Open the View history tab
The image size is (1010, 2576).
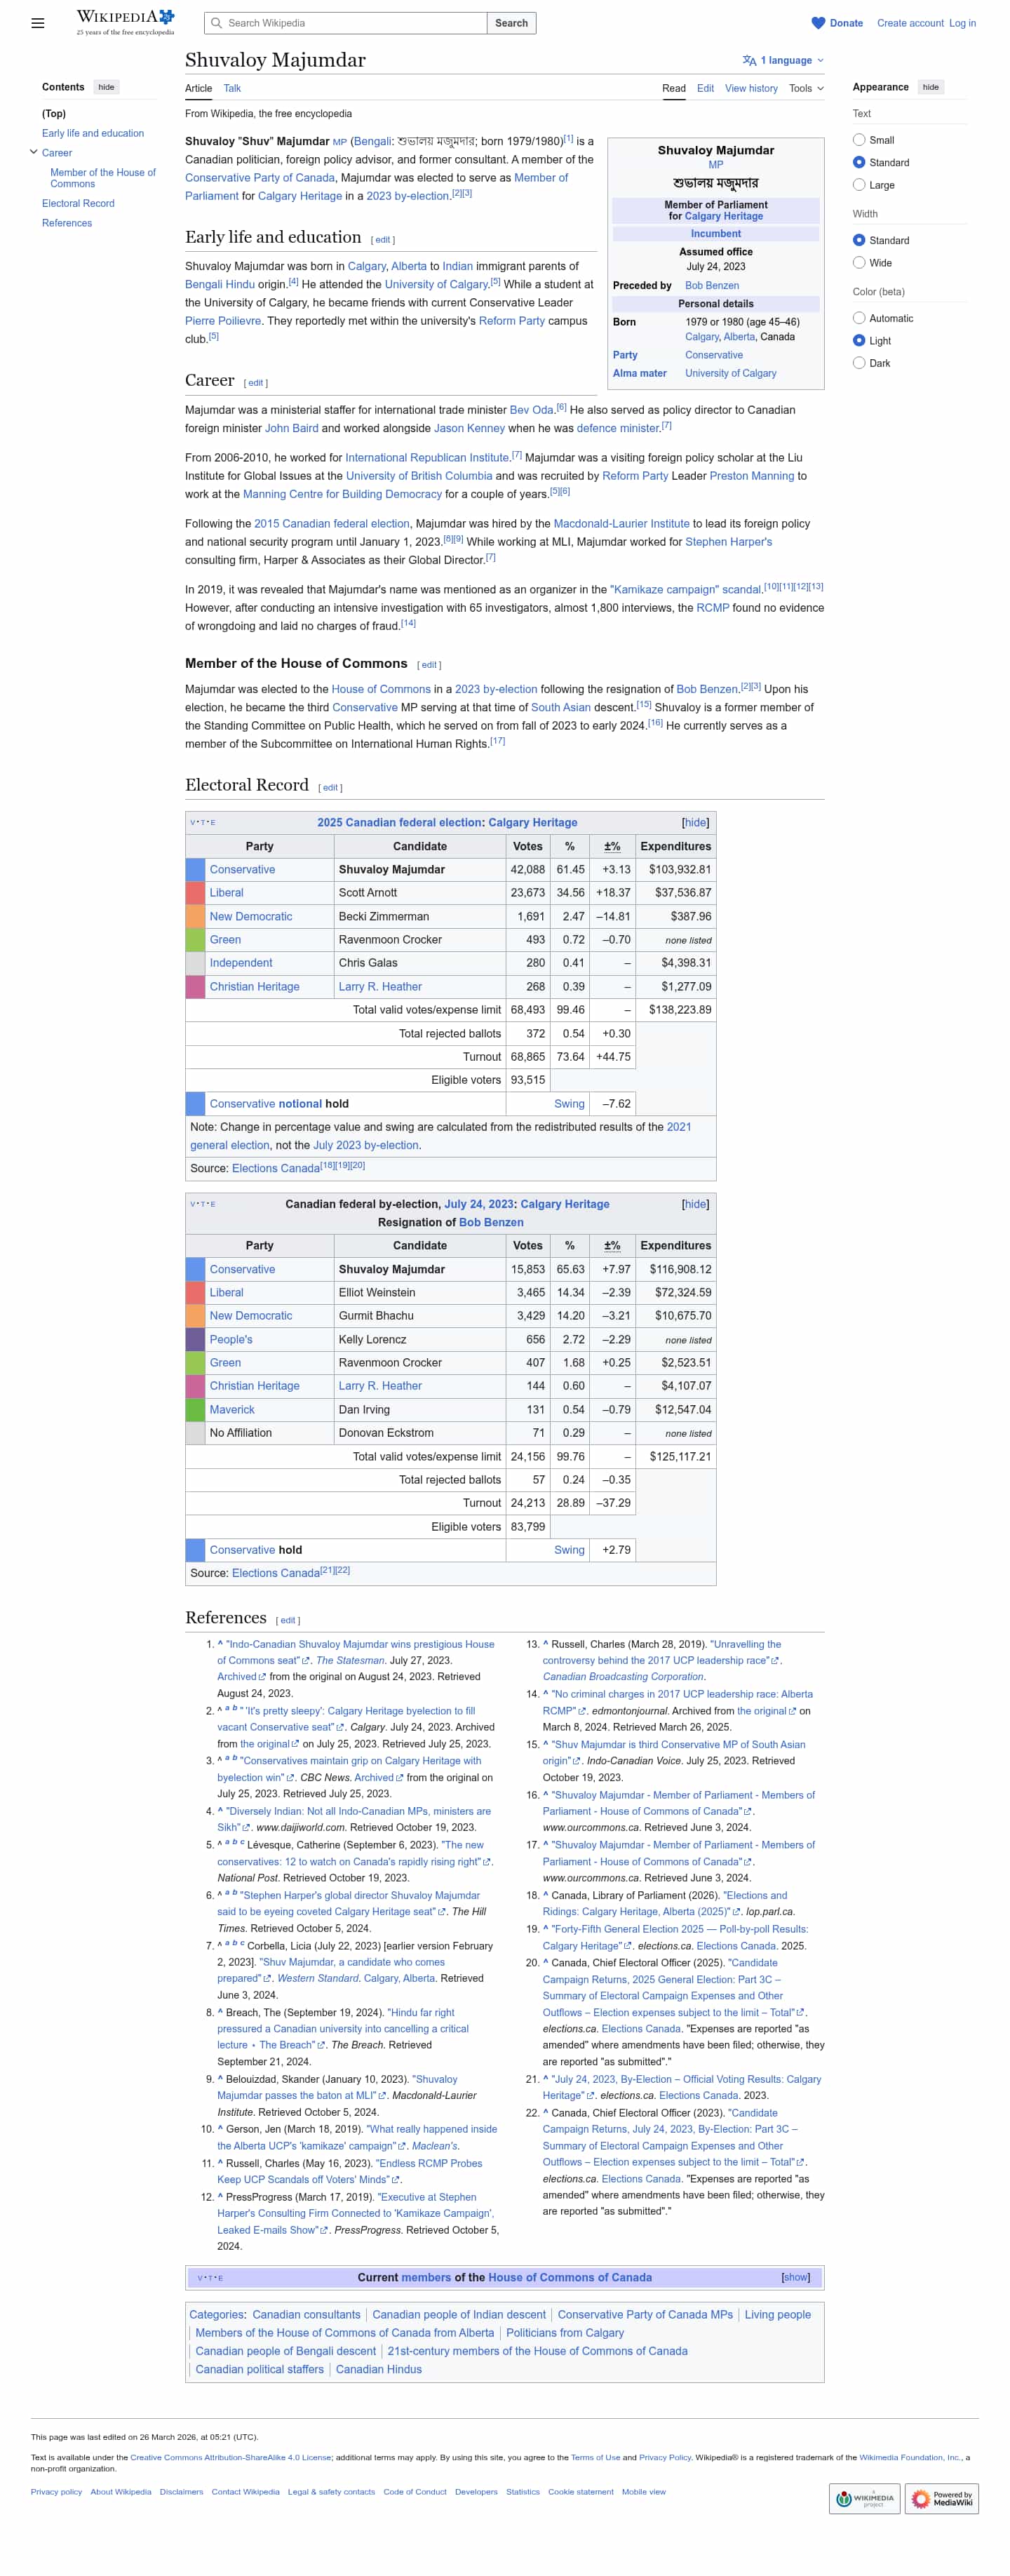(751, 88)
